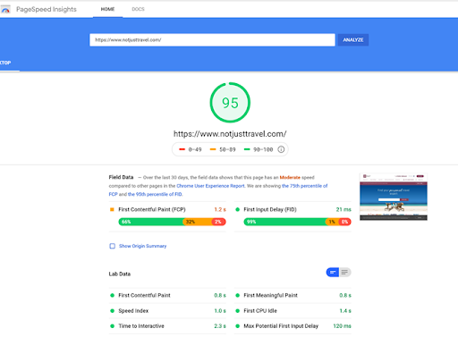This screenshot has width=458, height=337.
Task: Click the 'Moderate' speed word
Action: coord(290,177)
